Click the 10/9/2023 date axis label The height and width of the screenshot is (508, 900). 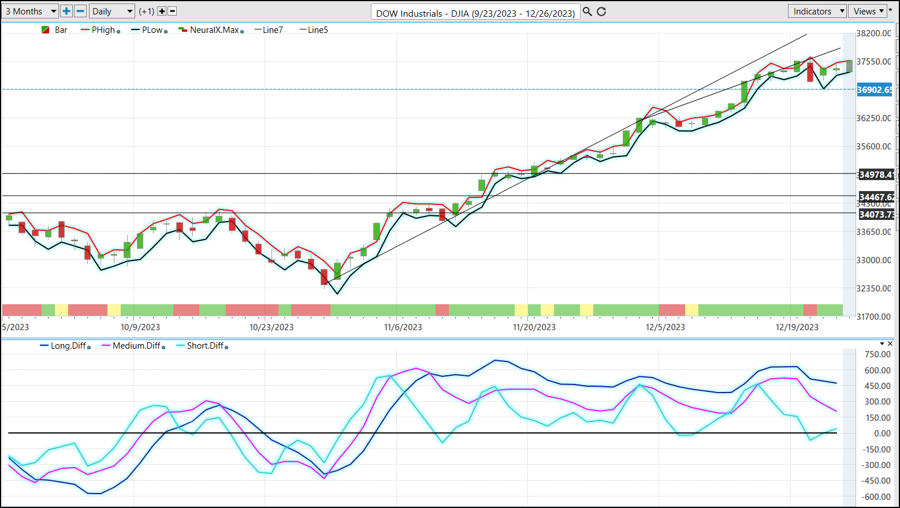pos(140,327)
